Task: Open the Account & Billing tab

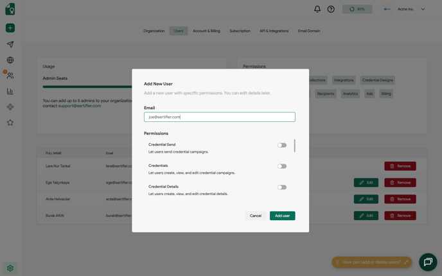Action: point(206,31)
